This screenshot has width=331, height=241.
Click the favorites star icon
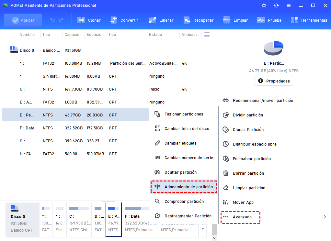264,5
